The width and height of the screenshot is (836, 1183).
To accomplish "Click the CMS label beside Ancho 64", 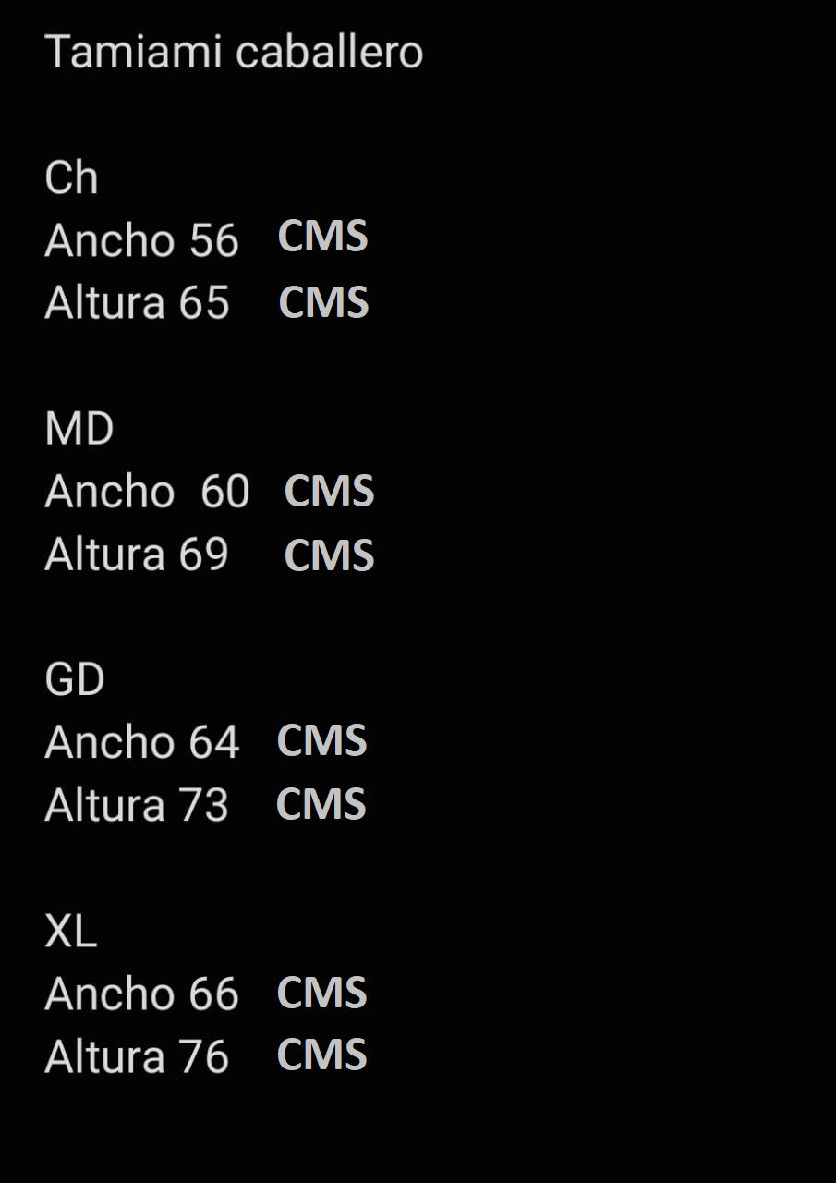I will [322, 741].
